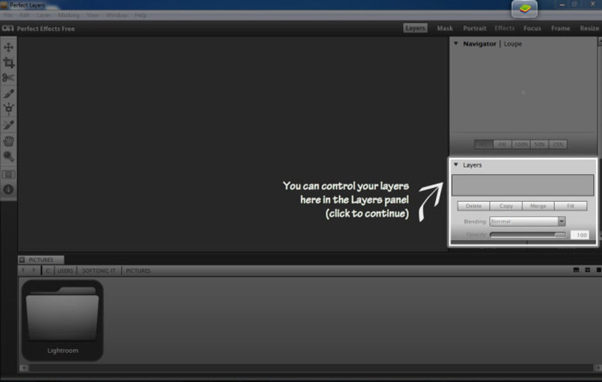602x382 pixels.
Task: Switch to the Portrait module tab
Action: tap(475, 28)
